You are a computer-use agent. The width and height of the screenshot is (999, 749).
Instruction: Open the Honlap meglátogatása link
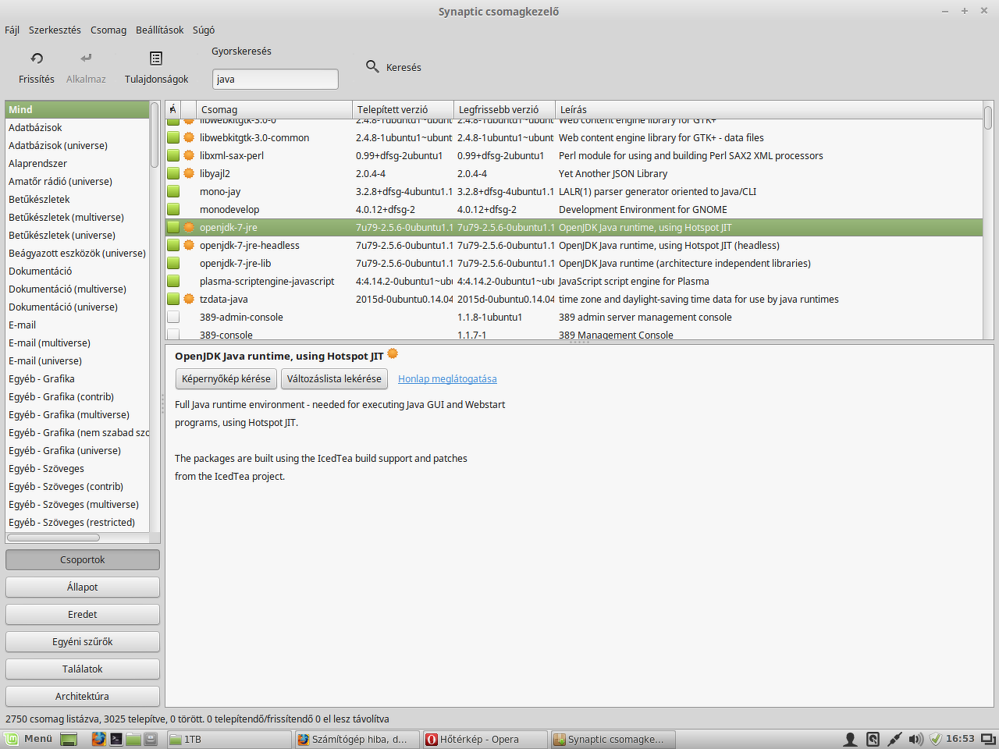pos(447,379)
